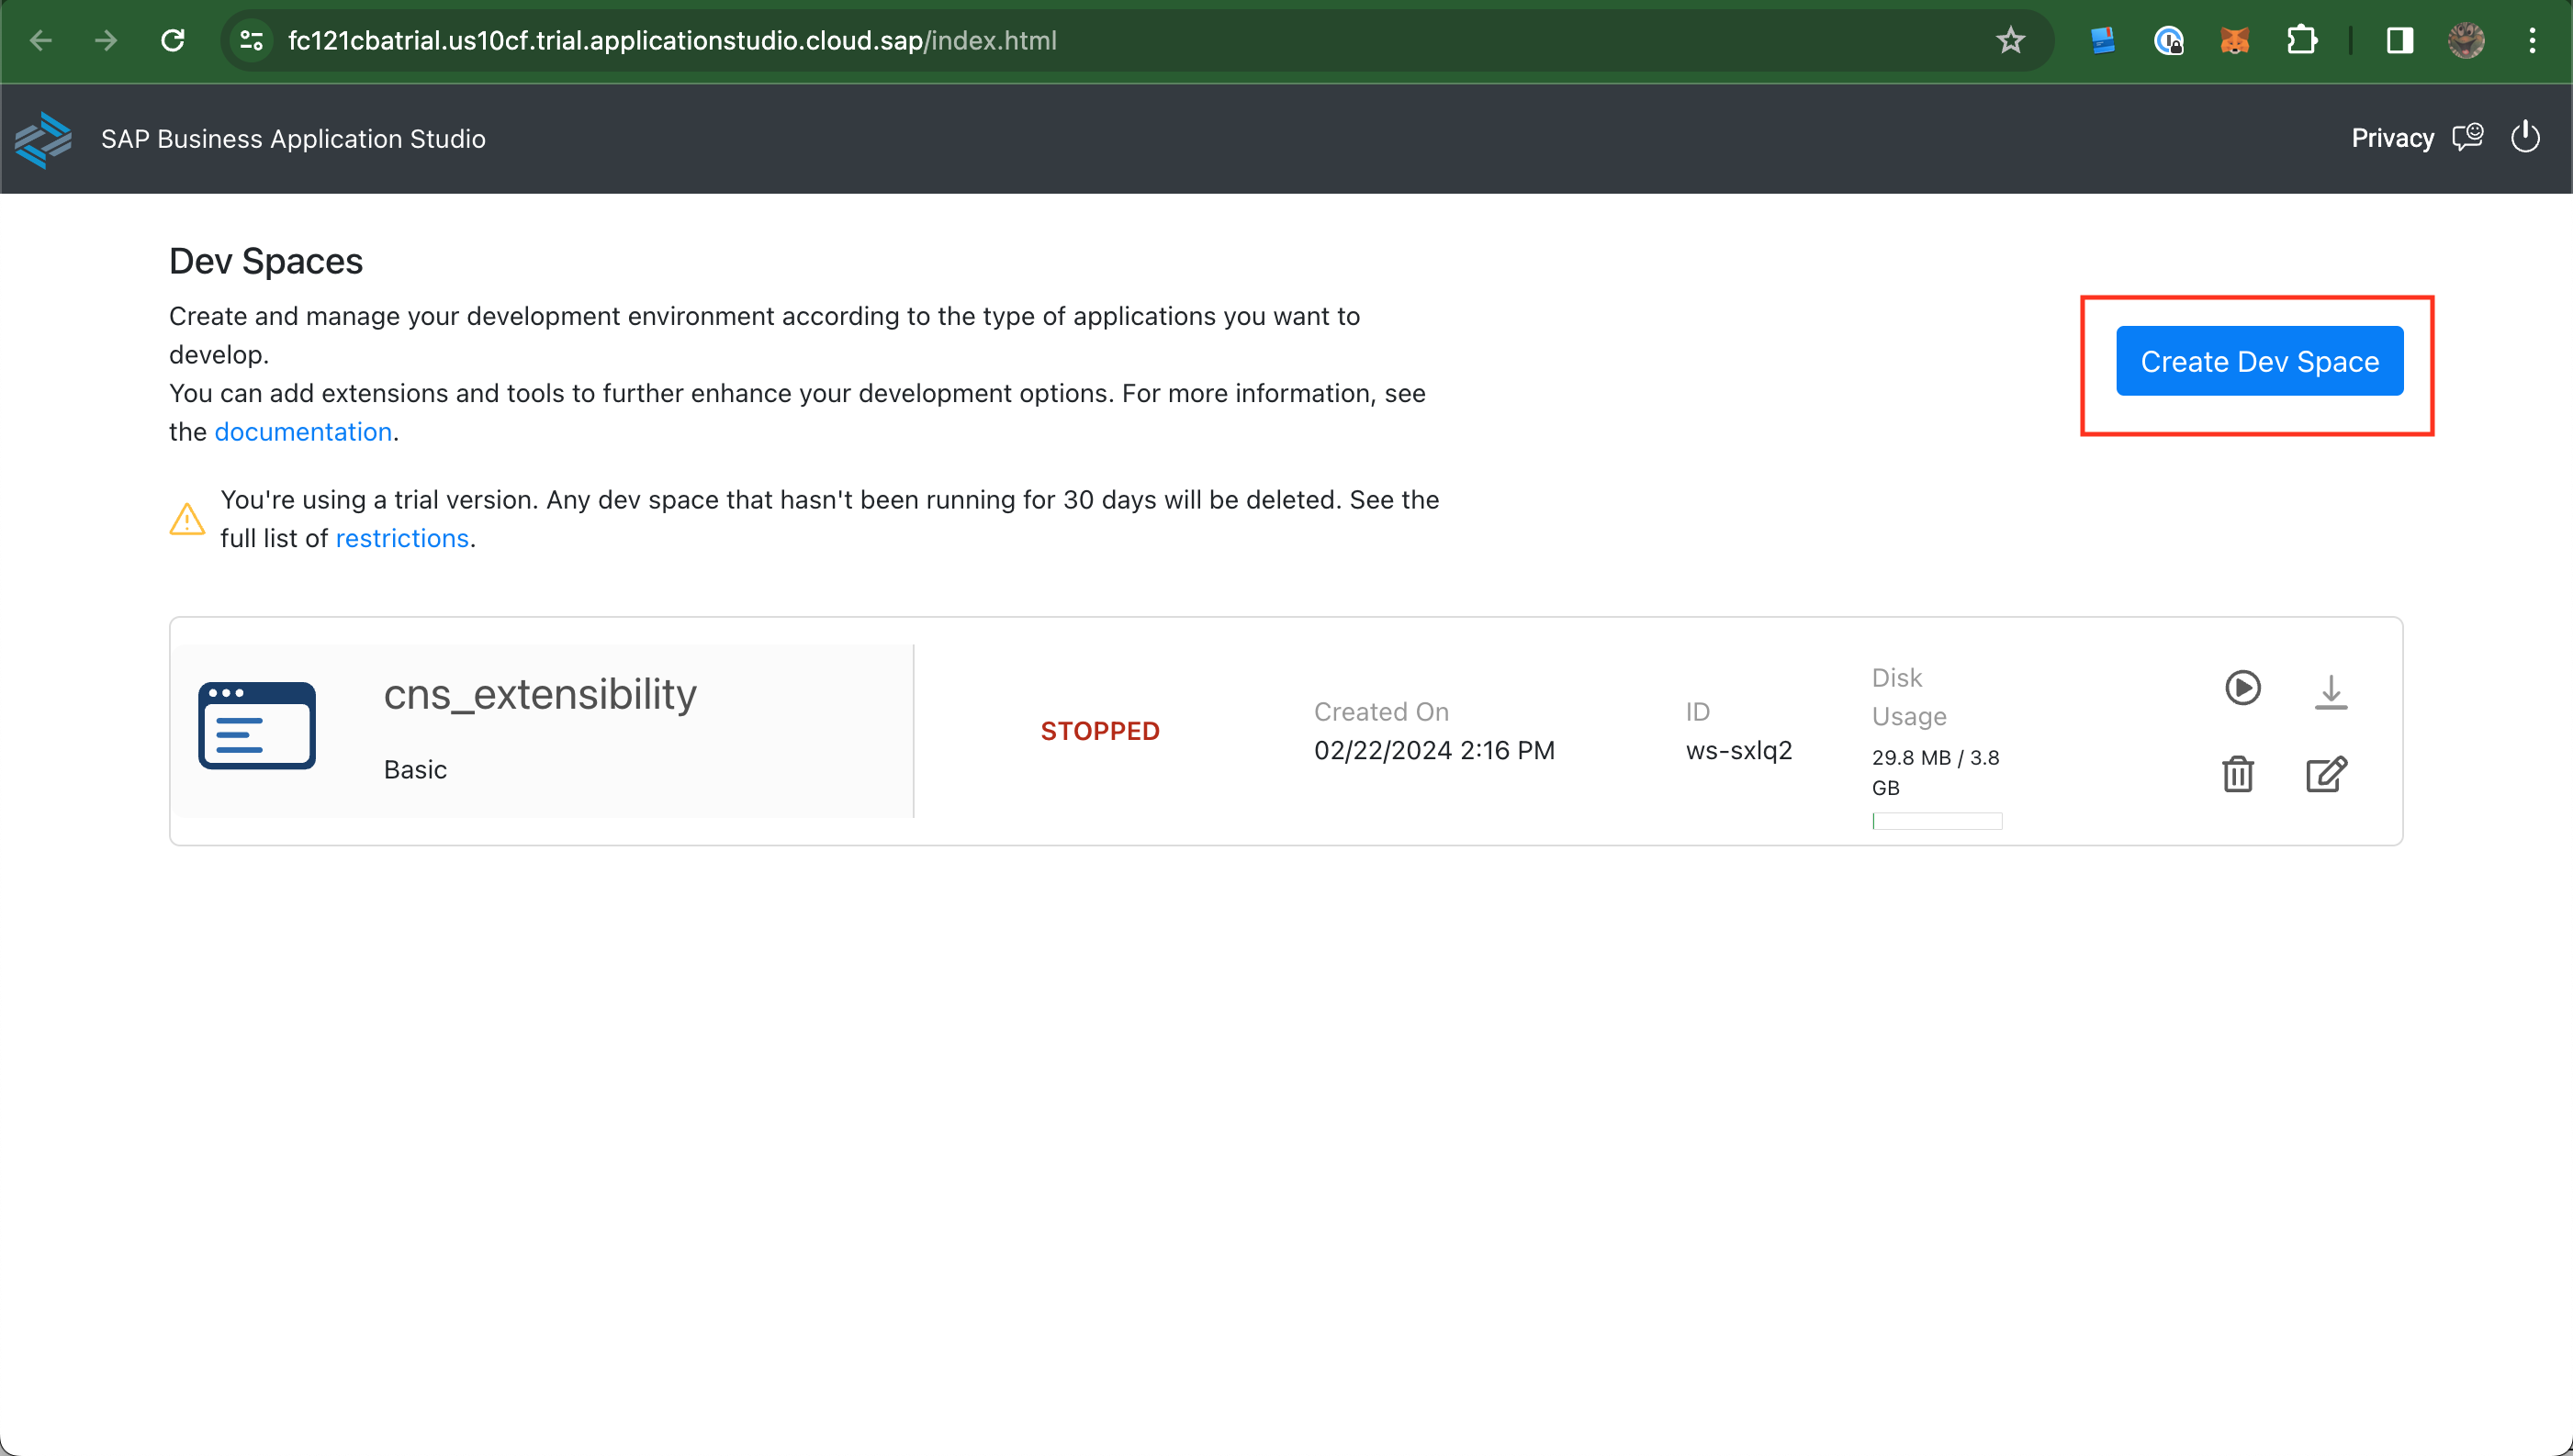Click the ws-sxlq2 ID value
The width and height of the screenshot is (2573, 1456).
pyautogui.click(x=1739, y=751)
